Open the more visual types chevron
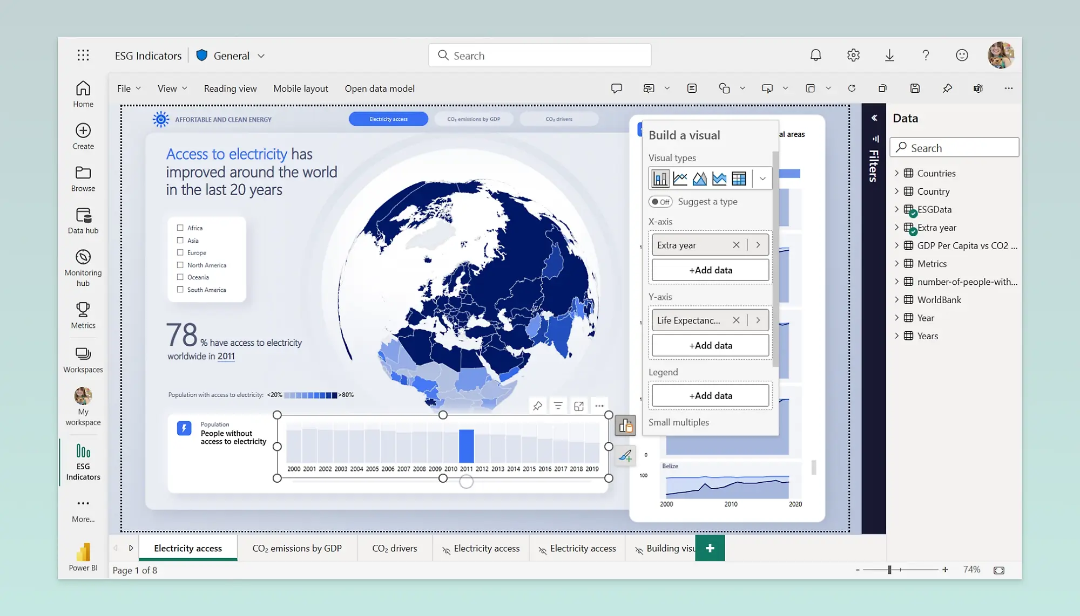The height and width of the screenshot is (616, 1080). pyautogui.click(x=762, y=178)
